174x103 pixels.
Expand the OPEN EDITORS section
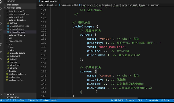pyautogui.click(x=20, y=5)
